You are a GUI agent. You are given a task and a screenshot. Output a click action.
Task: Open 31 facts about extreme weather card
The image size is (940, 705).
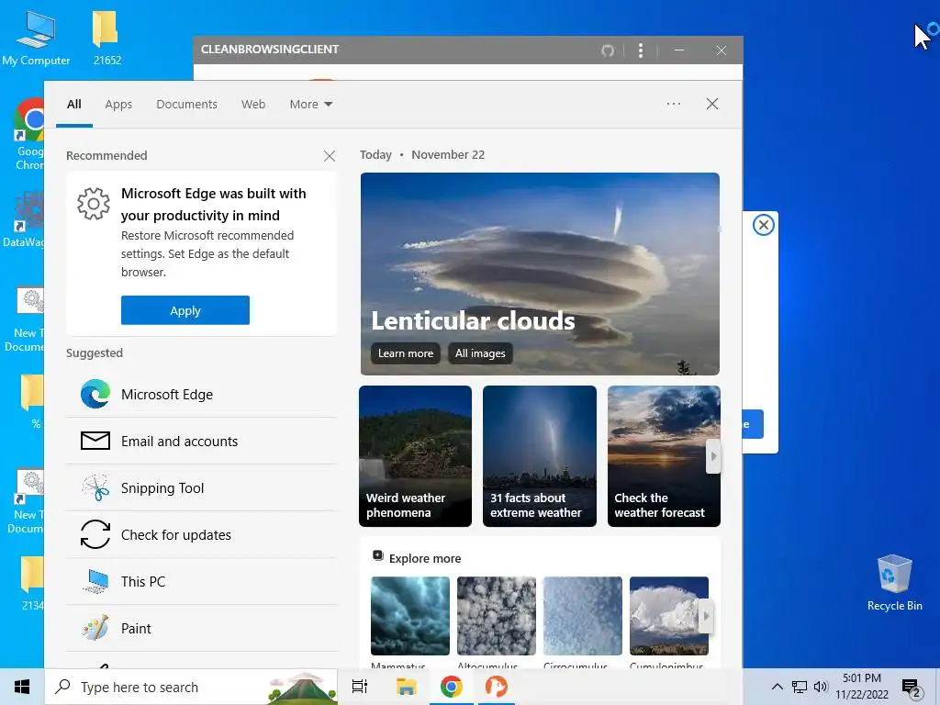tap(540, 456)
